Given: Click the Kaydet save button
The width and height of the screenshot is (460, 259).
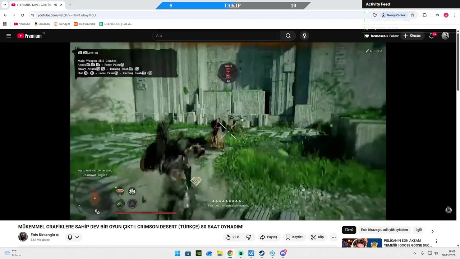Looking at the screenshot, I should 294,237.
